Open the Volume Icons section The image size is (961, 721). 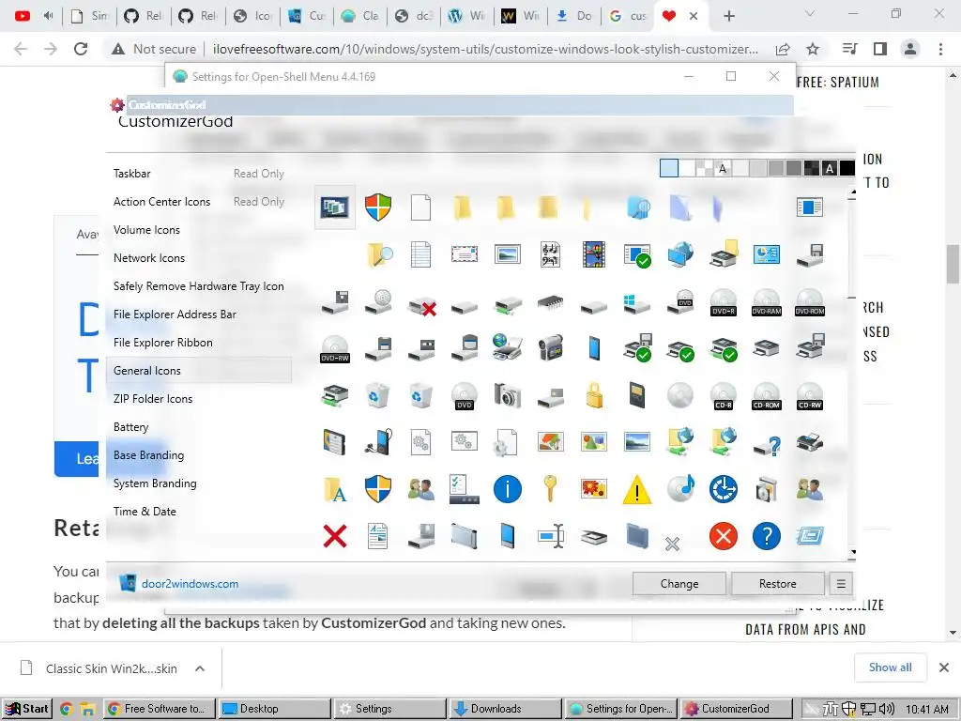click(x=199, y=230)
